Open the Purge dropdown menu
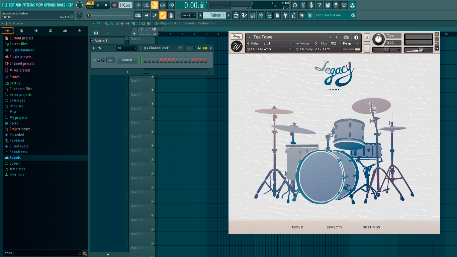The width and height of the screenshot is (457, 257). pos(351,44)
